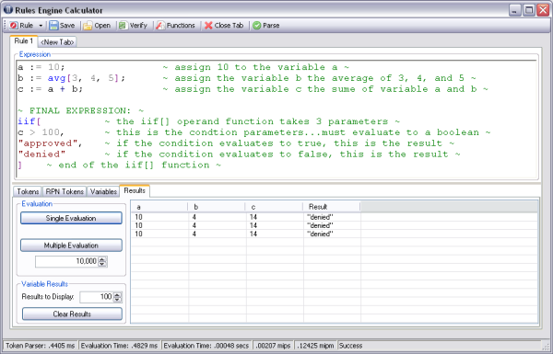Open the Rule dropdown arrow
Image resolution: width=553 pixels, height=354 pixels.
pos(41,26)
